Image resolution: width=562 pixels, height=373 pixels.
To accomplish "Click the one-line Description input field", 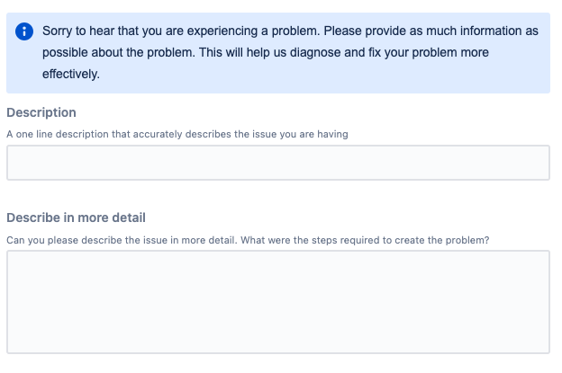I will [x=278, y=163].
